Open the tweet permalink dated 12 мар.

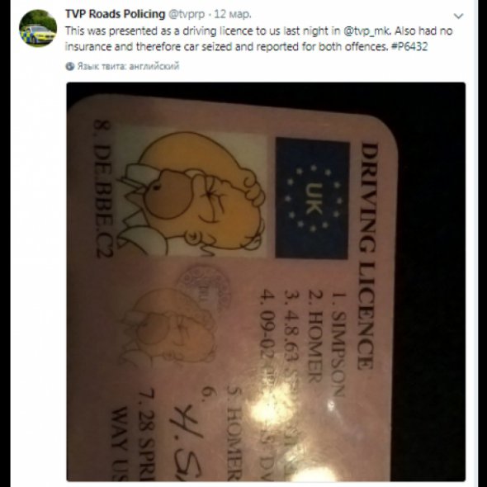click(233, 14)
